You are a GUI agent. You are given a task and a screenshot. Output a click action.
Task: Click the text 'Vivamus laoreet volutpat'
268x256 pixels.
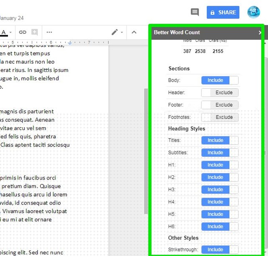[34, 211]
